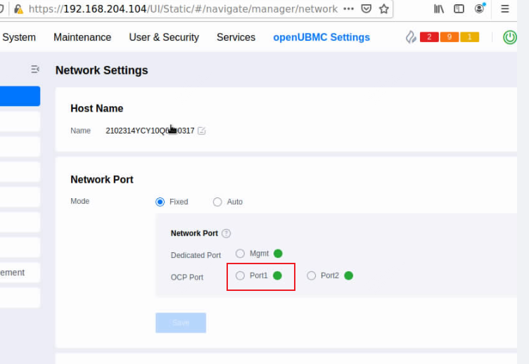Select the Fixed mode radio button
This screenshot has width=529, height=364.
coord(160,202)
